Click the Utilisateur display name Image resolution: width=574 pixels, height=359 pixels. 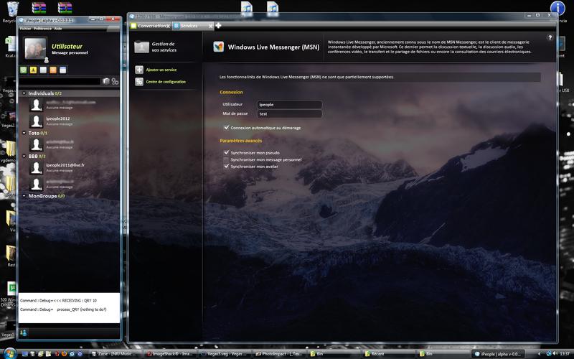(67, 46)
